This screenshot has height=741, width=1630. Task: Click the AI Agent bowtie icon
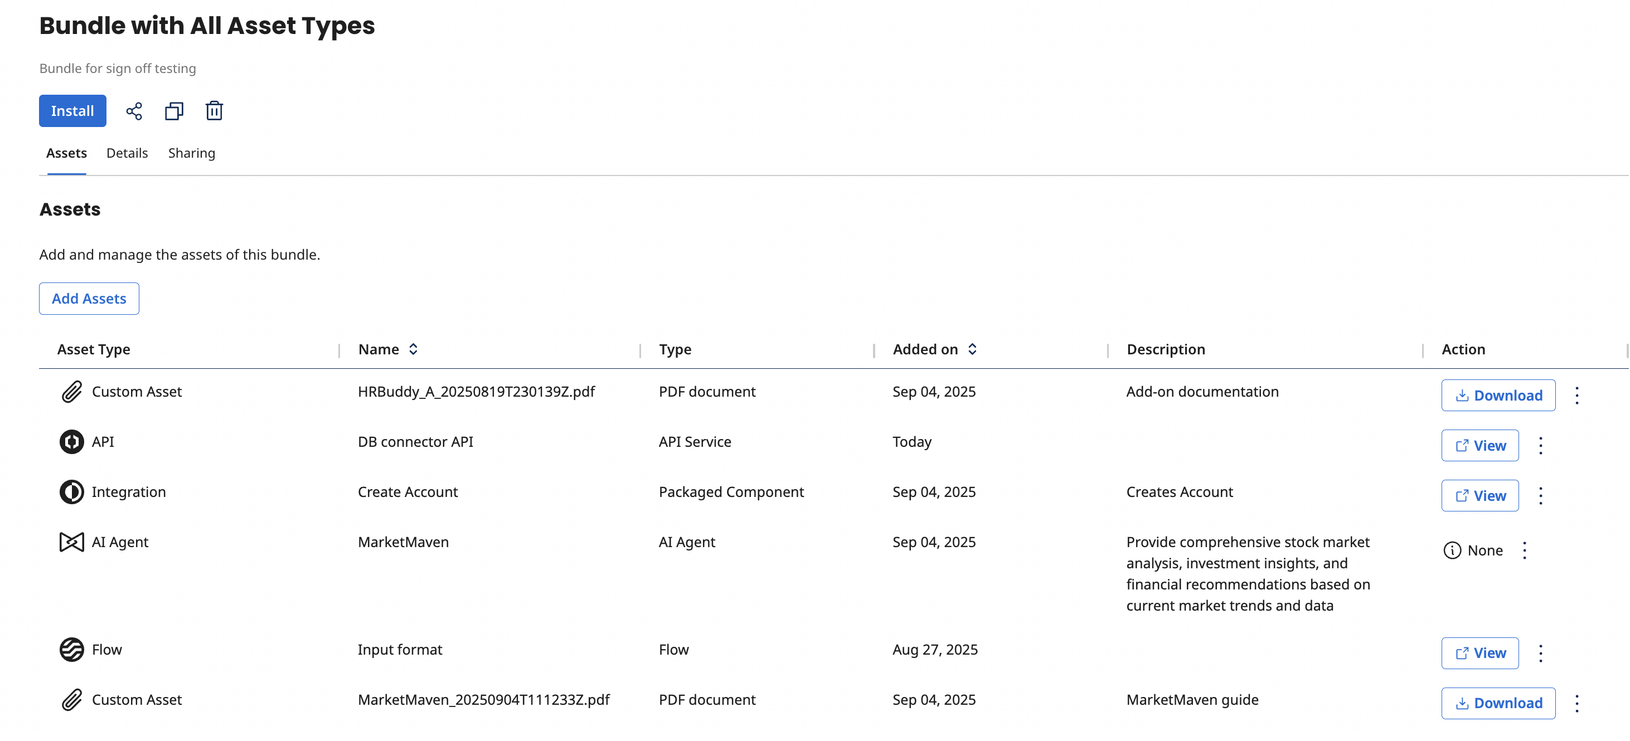tap(72, 543)
